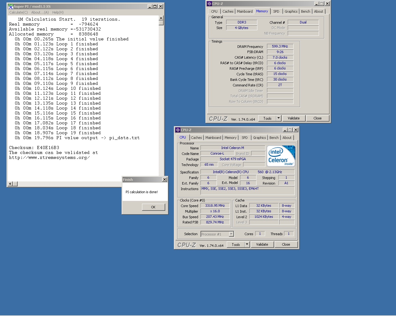396x316 pixels.
Task: Click Validate in lower CPU-Z window
Action: tap(262, 244)
